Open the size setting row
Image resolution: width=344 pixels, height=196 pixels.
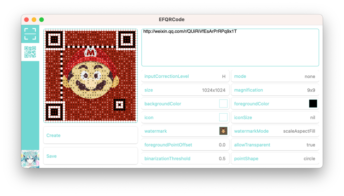(185, 90)
